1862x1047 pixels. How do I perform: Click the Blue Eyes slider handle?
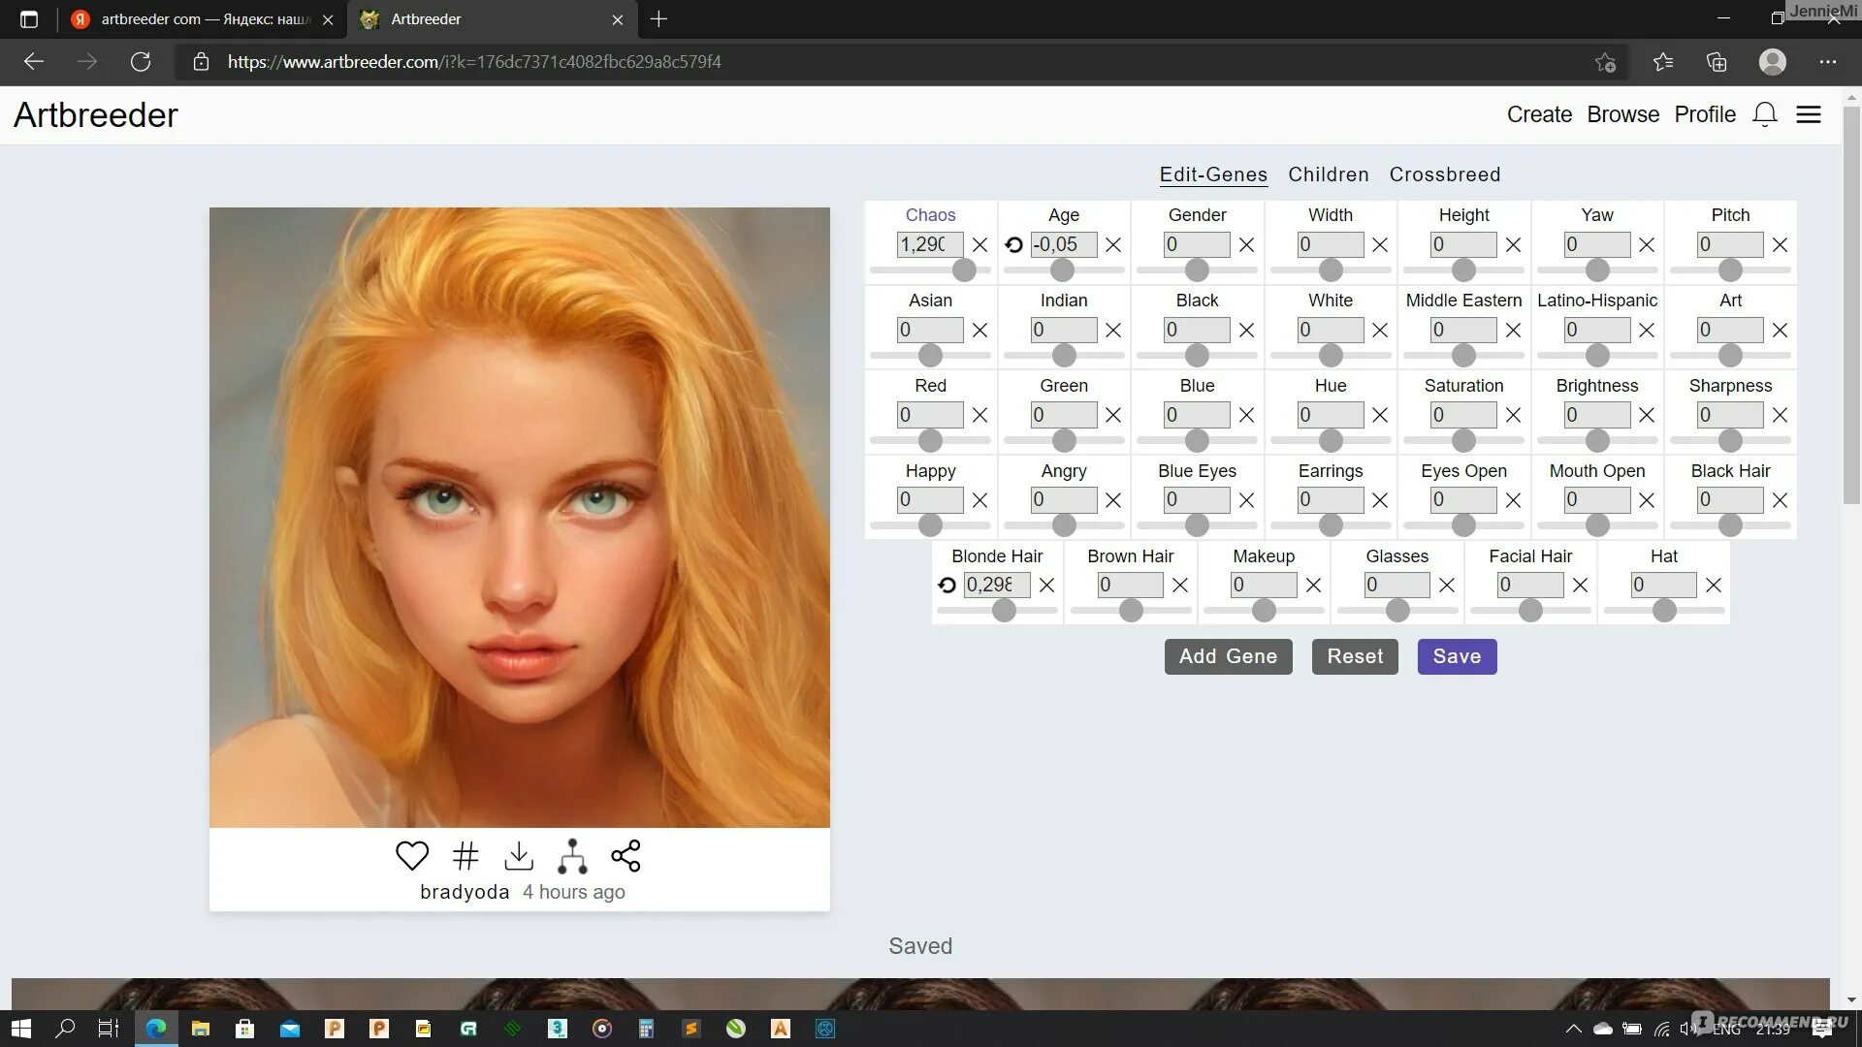tap(1197, 525)
